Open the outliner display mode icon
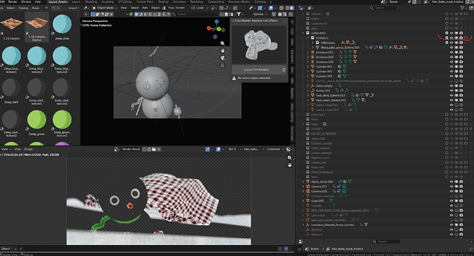 point(311,8)
